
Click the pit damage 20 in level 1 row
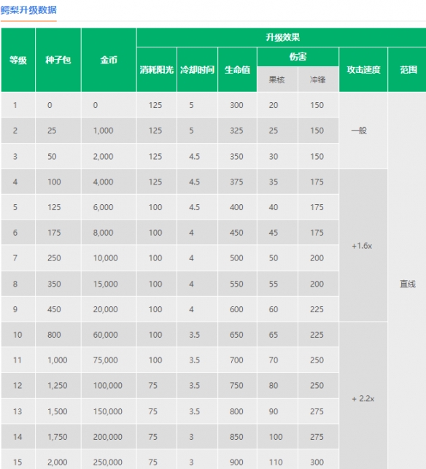(x=277, y=105)
